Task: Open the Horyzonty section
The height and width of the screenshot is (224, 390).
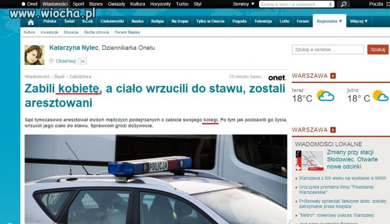Action: [161, 4]
